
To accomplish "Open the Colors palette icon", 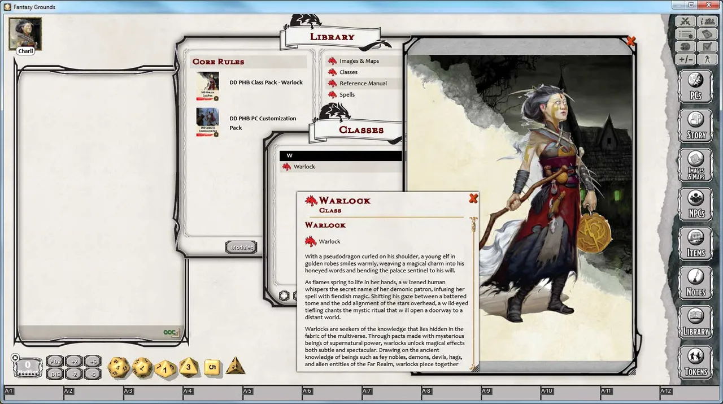I will 686,46.
